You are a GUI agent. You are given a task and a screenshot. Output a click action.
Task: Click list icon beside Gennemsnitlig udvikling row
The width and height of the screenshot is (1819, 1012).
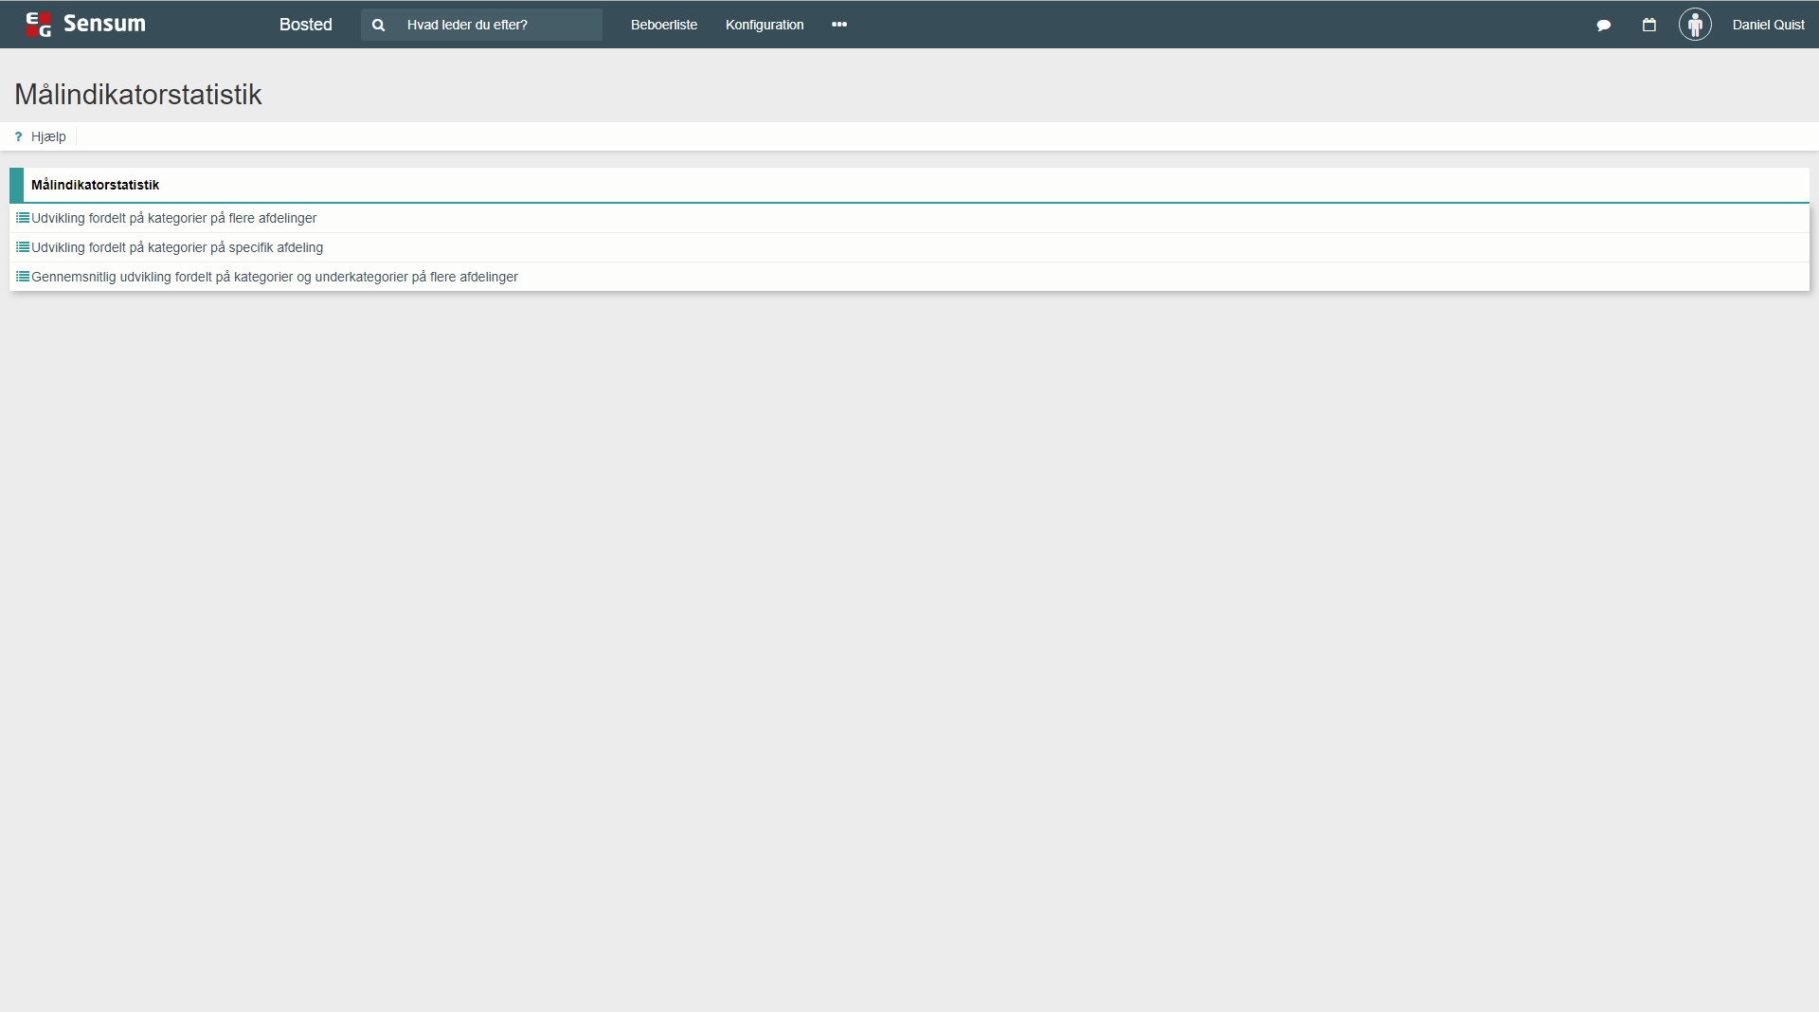click(x=23, y=277)
